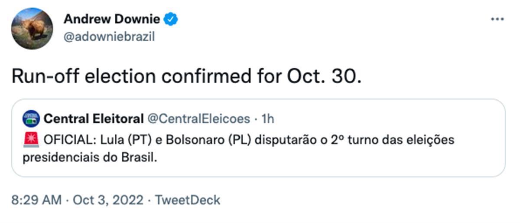Image resolution: width=520 pixels, height=223 pixels.
Task: Open the three-dot more options menu
Action: pos(497,20)
